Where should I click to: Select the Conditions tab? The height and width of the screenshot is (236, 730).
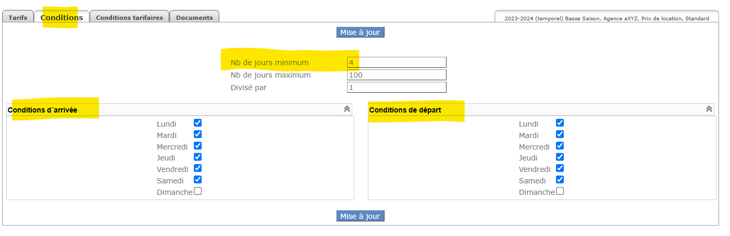click(x=61, y=17)
